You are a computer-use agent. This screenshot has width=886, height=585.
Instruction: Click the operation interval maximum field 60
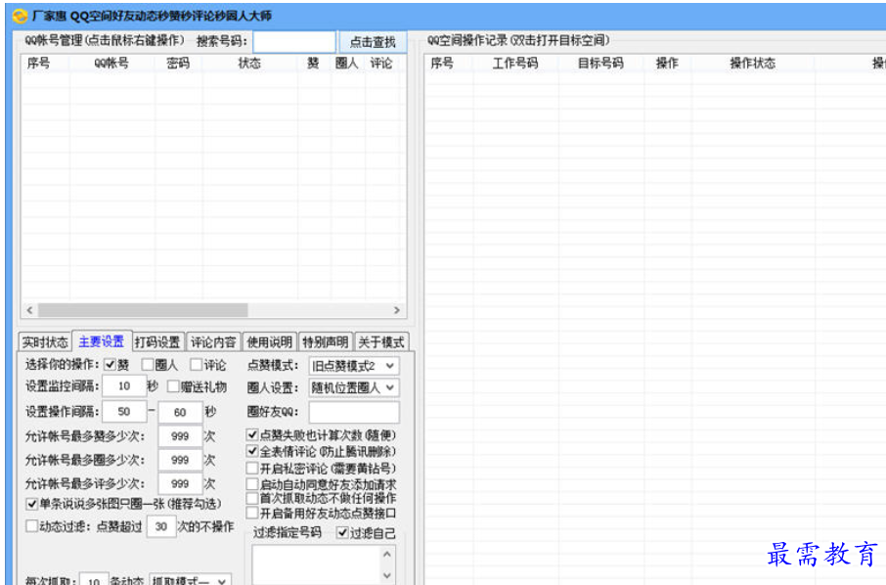pos(180,412)
